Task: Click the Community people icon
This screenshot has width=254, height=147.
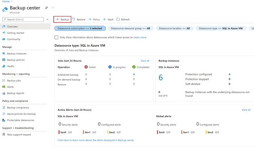Action: pos(4,39)
